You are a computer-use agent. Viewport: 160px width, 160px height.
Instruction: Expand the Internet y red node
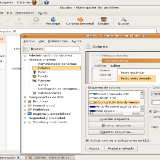pyautogui.click(x=25, y=106)
